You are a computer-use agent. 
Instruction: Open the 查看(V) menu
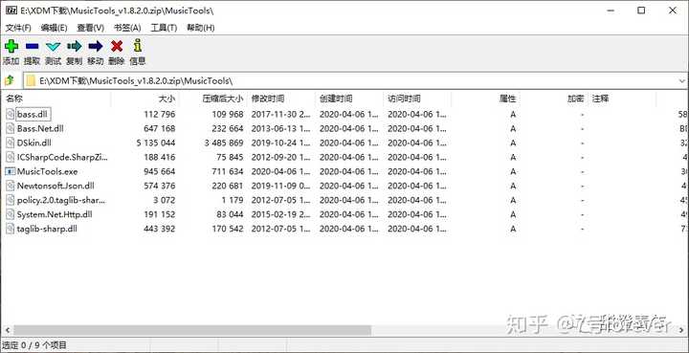point(91,28)
